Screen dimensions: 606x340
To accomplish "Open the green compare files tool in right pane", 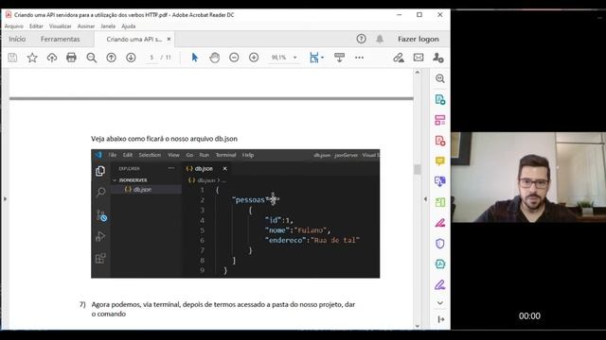I will pyautogui.click(x=439, y=202).
